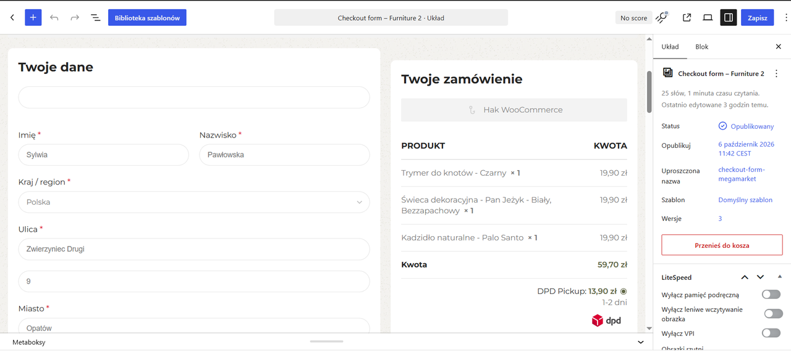Select the Twoje zamówienie heading
Viewport: 791px width, 352px height.
[462, 79]
